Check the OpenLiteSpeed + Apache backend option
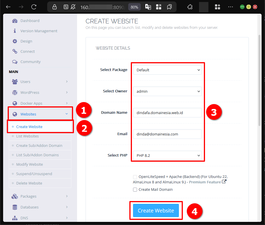This screenshot has height=225, width=265. click(x=135, y=177)
